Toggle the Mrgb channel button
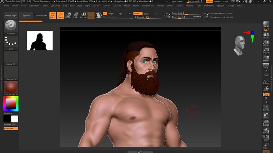This screenshot has width=273, height=153. 111,13
